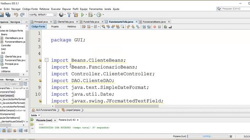Collapse the imports block with the fold toggle
The image size is (250, 140).
tap(46, 60)
